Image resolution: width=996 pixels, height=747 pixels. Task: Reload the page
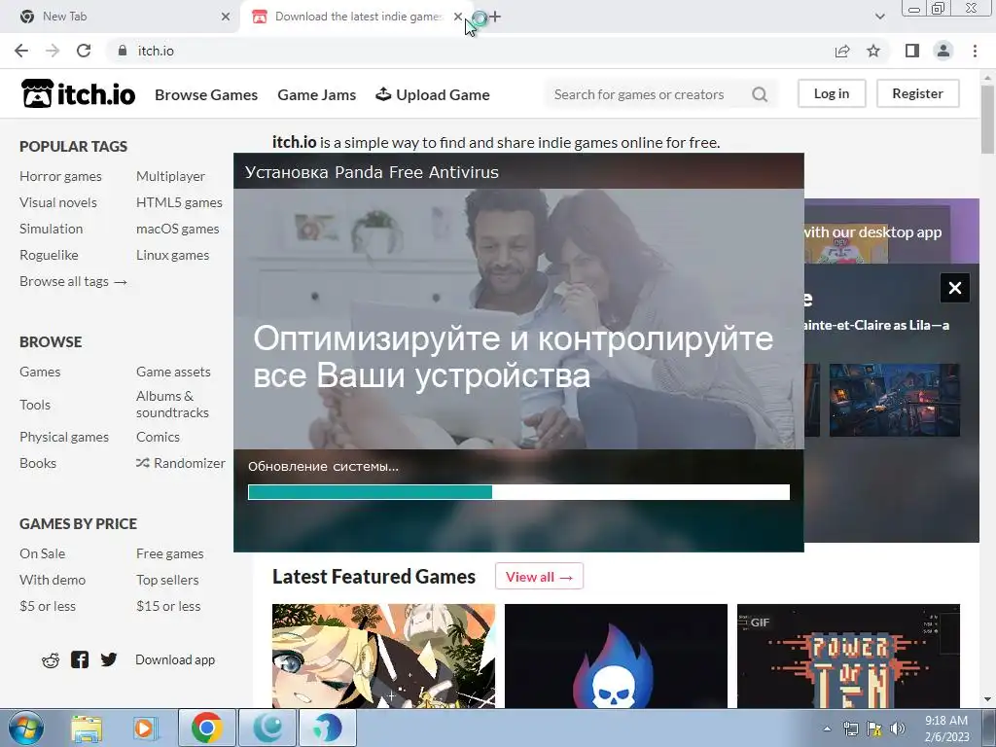(x=84, y=51)
